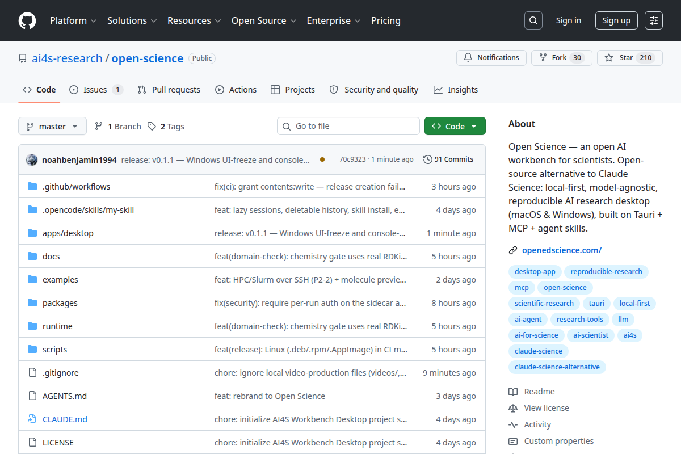
Task: Switch to the Projects tab
Action: pos(293,90)
